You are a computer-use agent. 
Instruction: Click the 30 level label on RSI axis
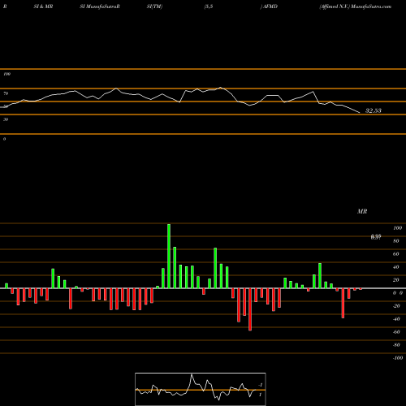coord(6,119)
